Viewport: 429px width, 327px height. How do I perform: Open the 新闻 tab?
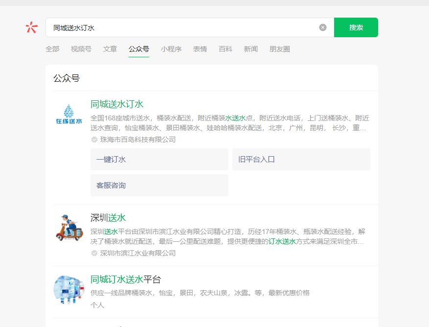tap(251, 49)
